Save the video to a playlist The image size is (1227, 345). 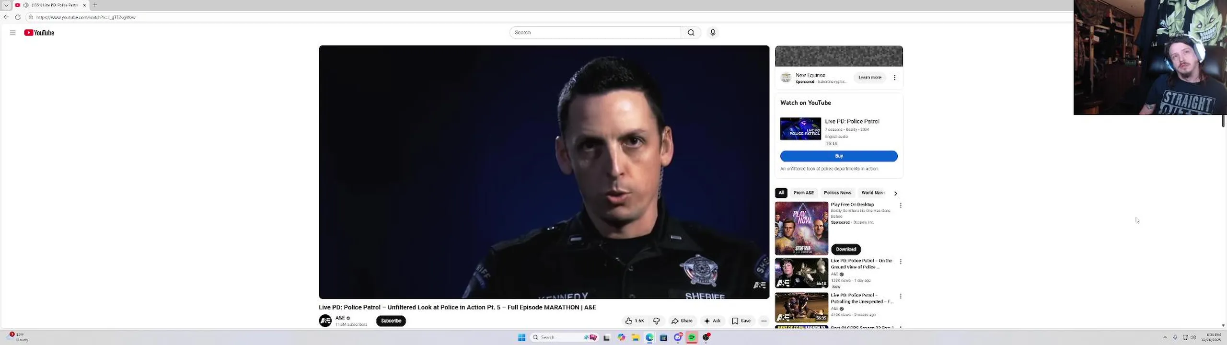[741, 321]
